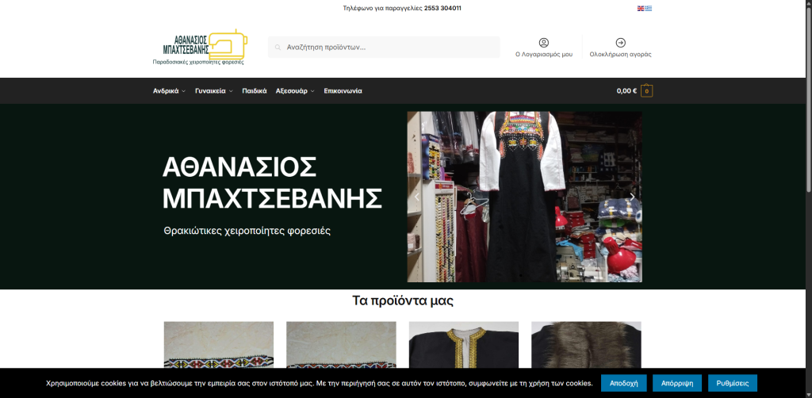Go to previous slide with left arrow

(x=417, y=197)
